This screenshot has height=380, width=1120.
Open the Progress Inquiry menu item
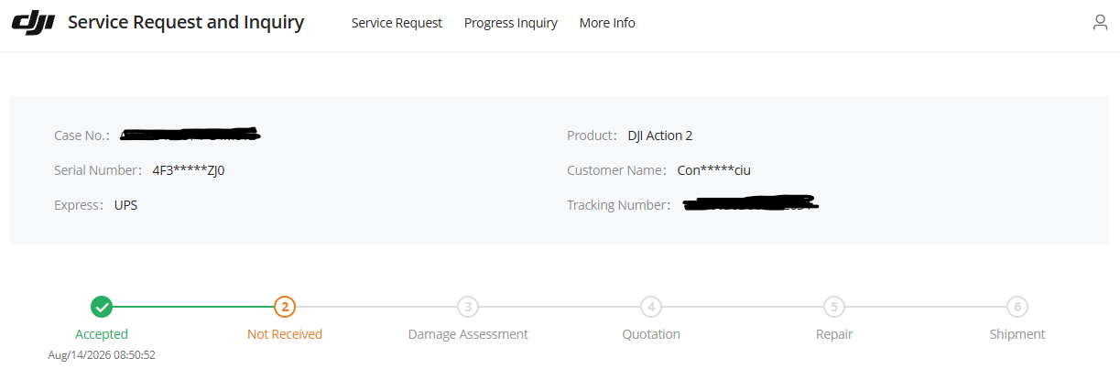coord(511,23)
